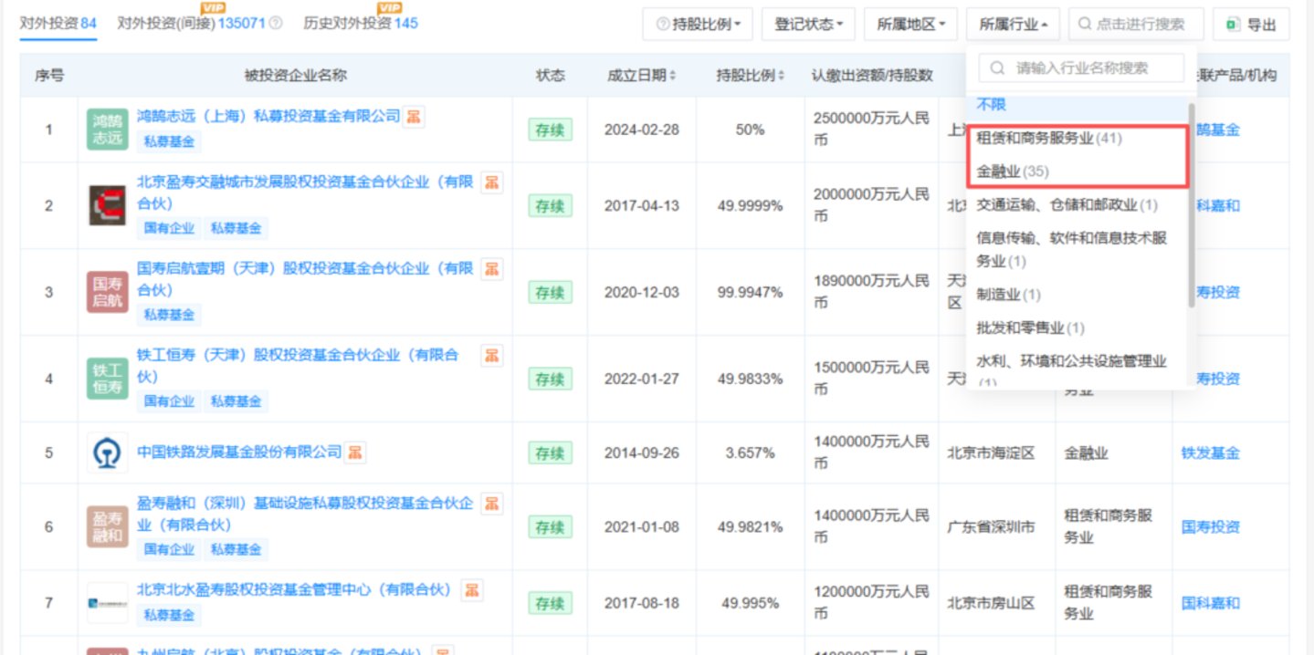Screen dimensions: 1314x655
Task: Focus the 点击进行搜索 search field
Action: [x=1137, y=25]
